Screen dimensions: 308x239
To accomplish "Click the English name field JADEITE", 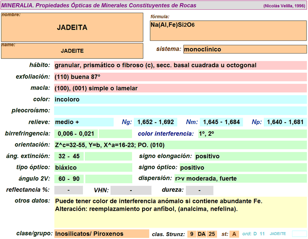I will coord(72,51).
